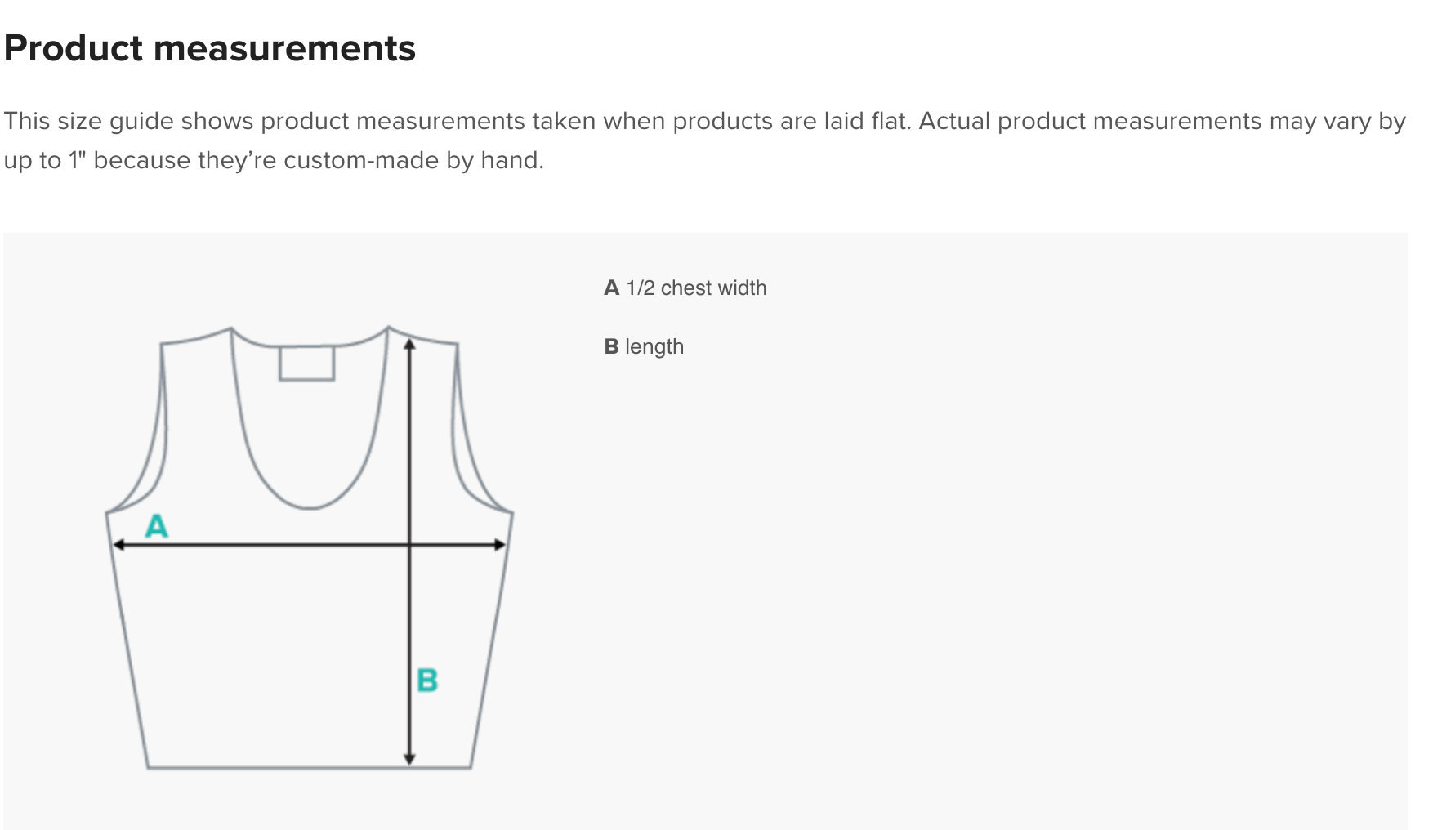Click the horizontal chest width arrow line

310,545
